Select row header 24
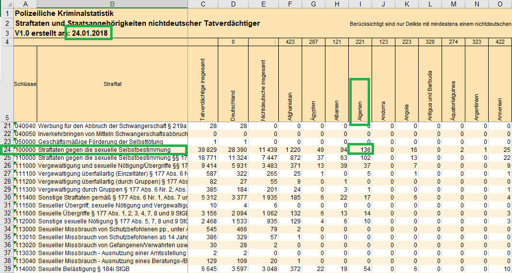This screenshot has height=273, width=512. (x=6, y=150)
